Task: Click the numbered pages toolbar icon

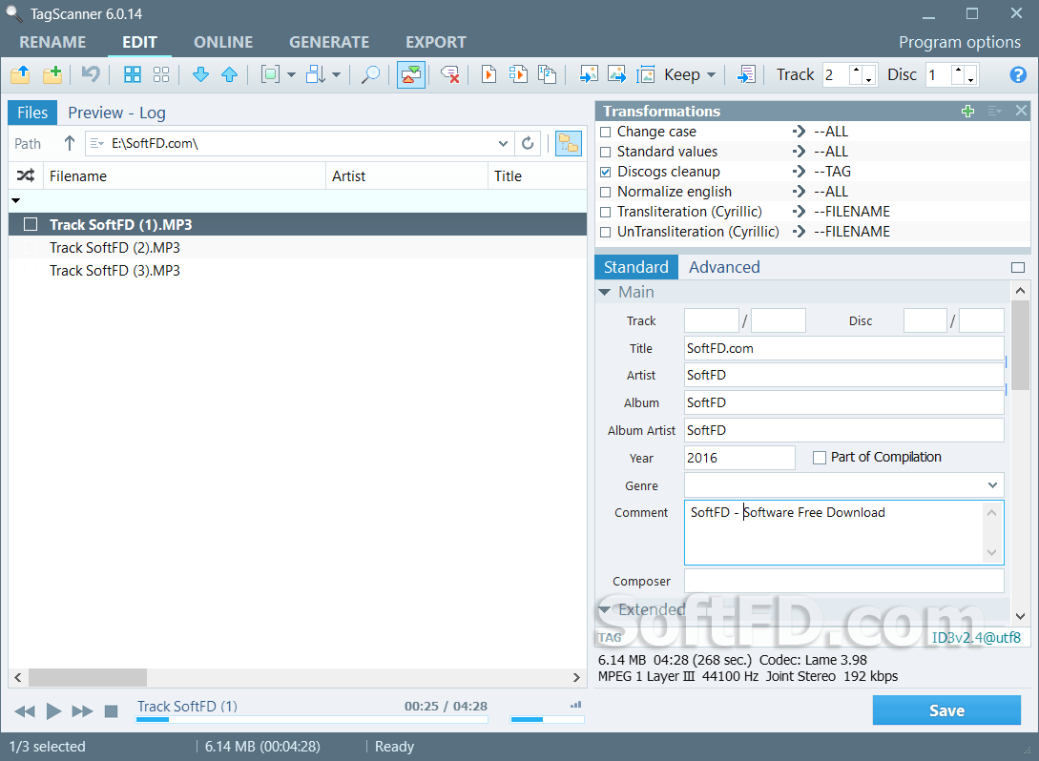Action: tap(548, 74)
